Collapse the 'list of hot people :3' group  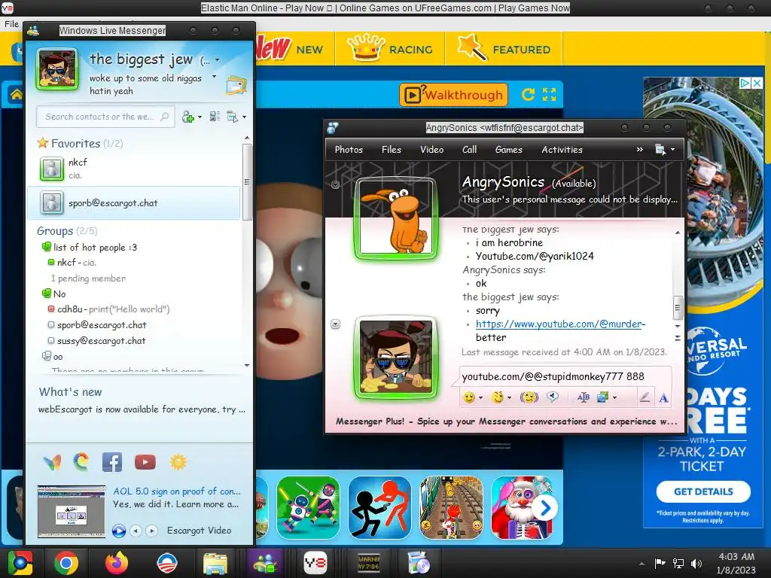coord(46,247)
